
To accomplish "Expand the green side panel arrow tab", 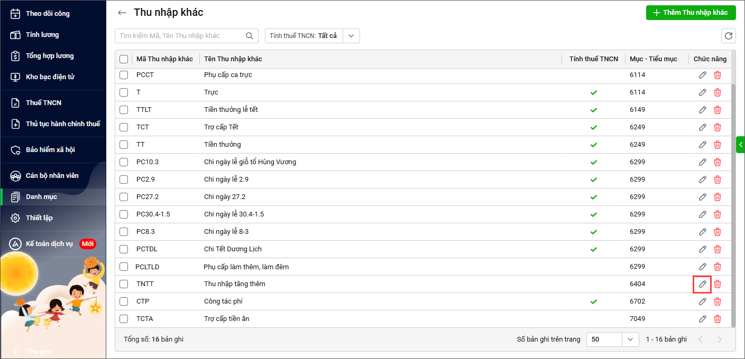I will point(740,145).
